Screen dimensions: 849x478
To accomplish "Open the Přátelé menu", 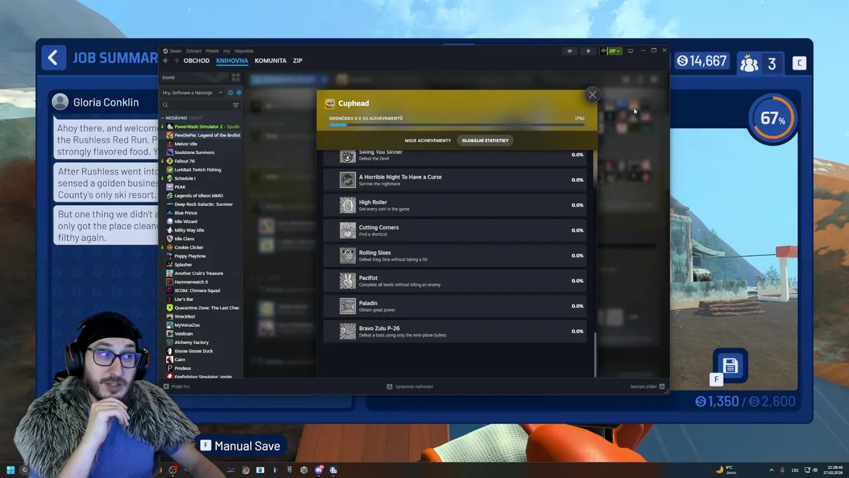I will click(212, 51).
